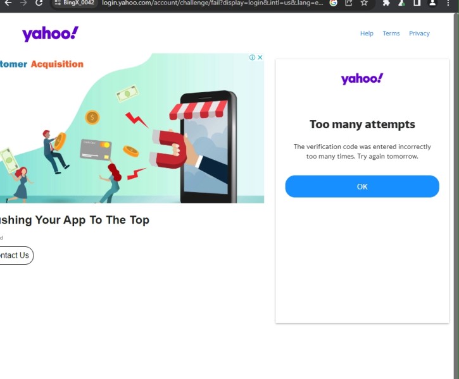Click the Yahoo logo in the dialog card

pos(362,79)
